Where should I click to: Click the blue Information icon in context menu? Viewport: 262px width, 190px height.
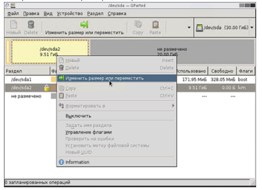(61, 162)
